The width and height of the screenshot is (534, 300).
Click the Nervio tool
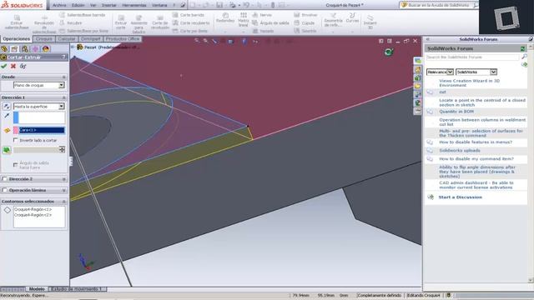(x=262, y=15)
